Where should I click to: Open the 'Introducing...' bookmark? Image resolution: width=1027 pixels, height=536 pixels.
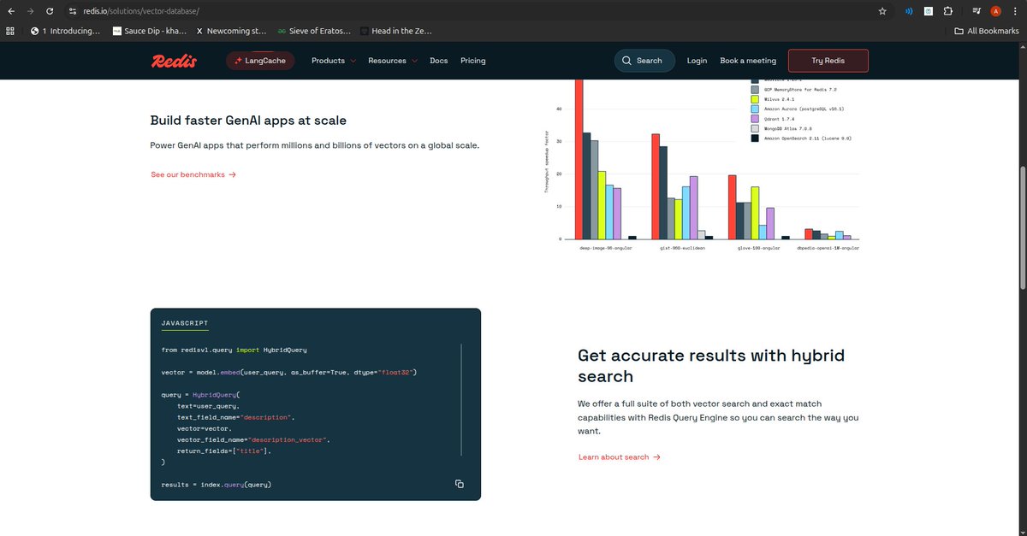pyautogui.click(x=64, y=31)
